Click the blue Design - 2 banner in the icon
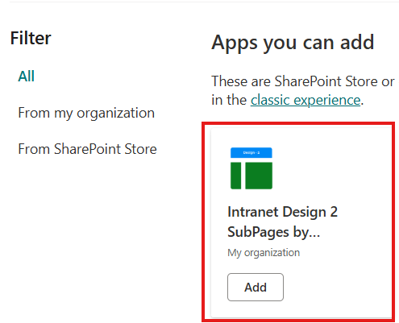This screenshot has height=323, width=399. click(x=251, y=152)
